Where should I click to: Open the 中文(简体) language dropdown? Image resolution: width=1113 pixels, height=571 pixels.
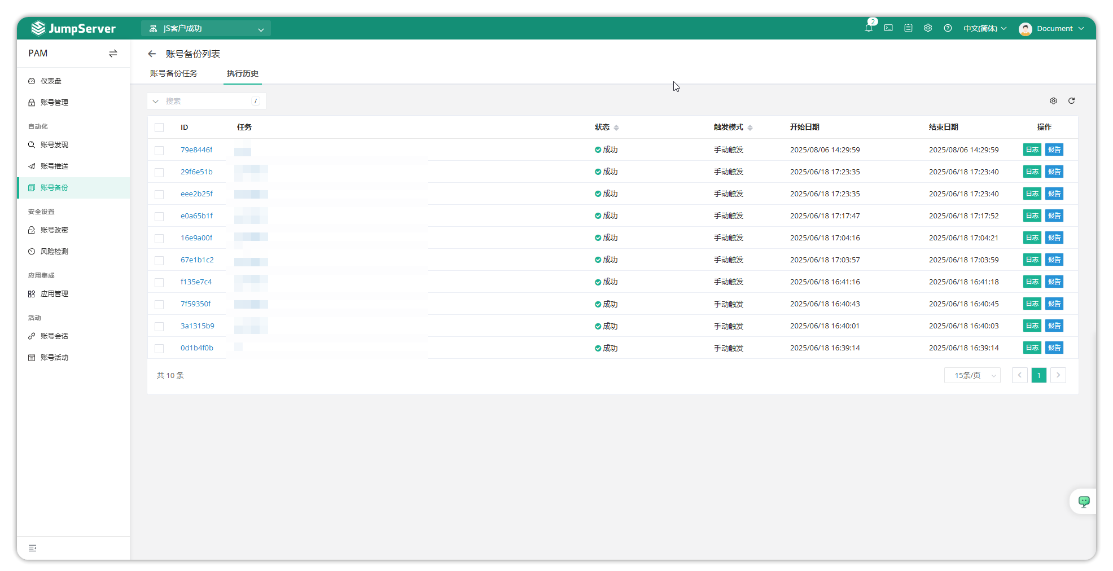pyautogui.click(x=984, y=29)
